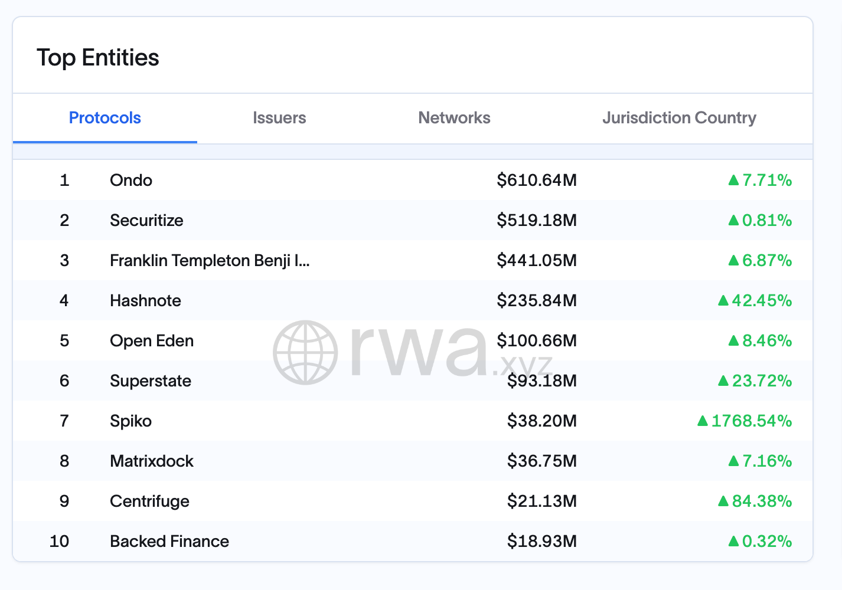The height and width of the screenshot is (590, 842).
Task: Click the up-arrow icon beside 1768.54%
Action: (703, 421)
